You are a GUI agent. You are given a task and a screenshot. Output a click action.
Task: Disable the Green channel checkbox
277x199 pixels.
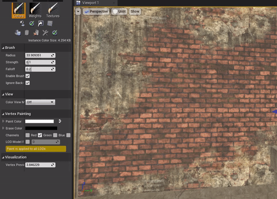tap(40, 135)
